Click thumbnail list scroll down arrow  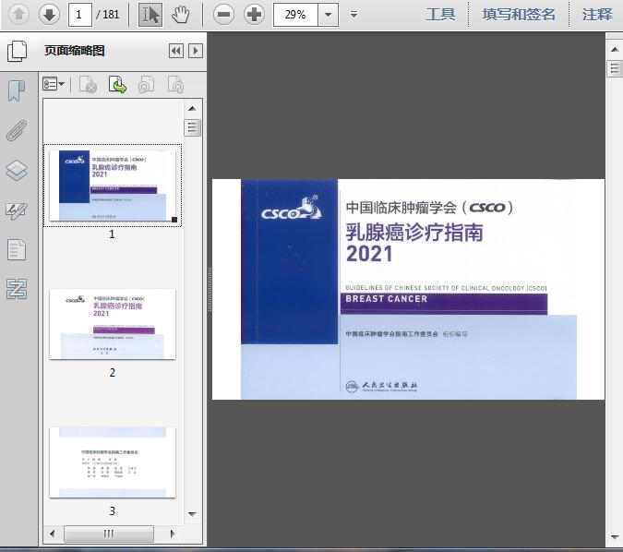coord(192,514)
